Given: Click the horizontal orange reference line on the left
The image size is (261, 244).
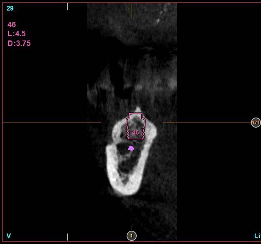Looking at the screenshot, I should (50, 123).
